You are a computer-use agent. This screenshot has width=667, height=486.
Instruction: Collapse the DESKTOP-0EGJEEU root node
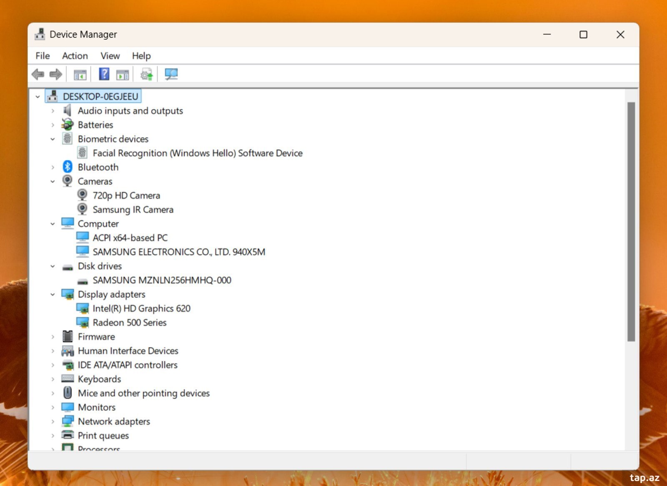point(38,97)
